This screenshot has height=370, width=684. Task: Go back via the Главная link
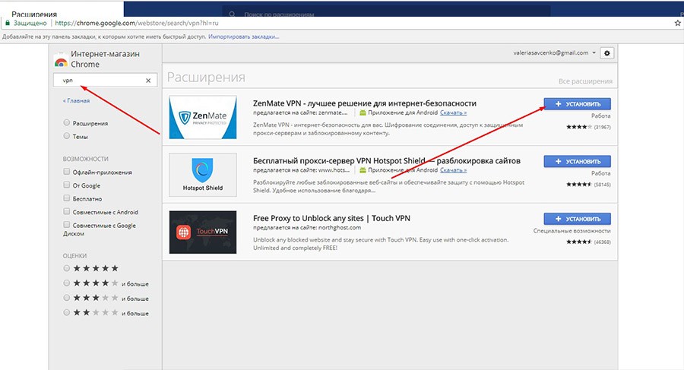(76, 100)
